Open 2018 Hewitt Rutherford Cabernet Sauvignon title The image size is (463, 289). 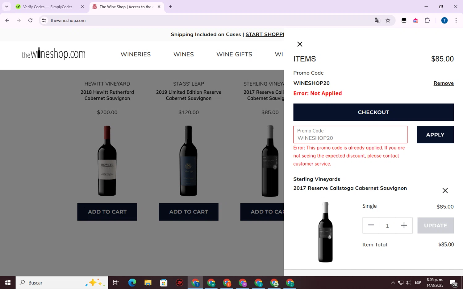[107, 95]
